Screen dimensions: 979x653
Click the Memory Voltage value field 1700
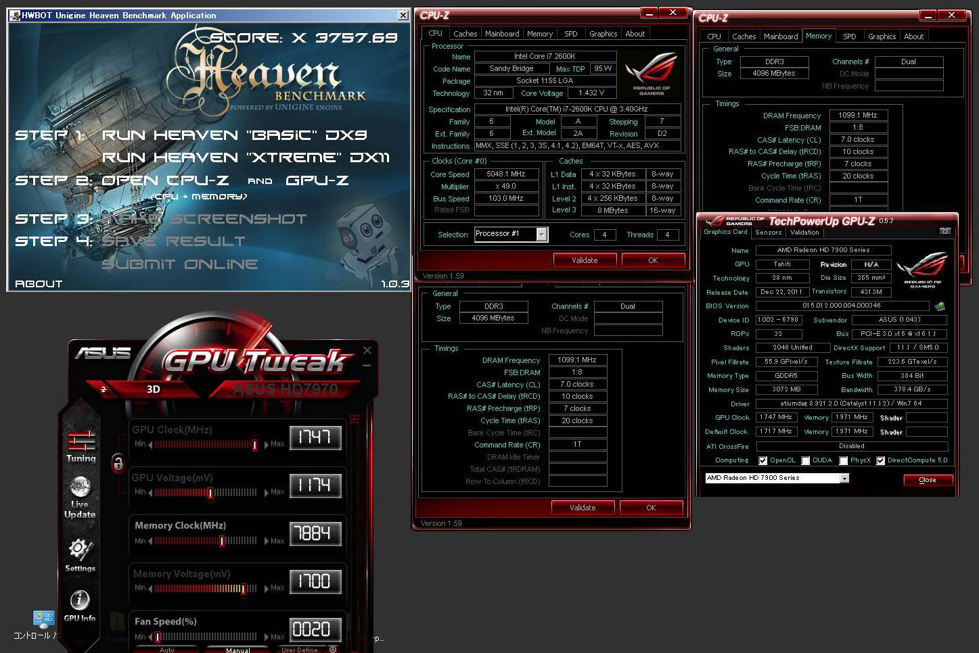tap(315, 582)
